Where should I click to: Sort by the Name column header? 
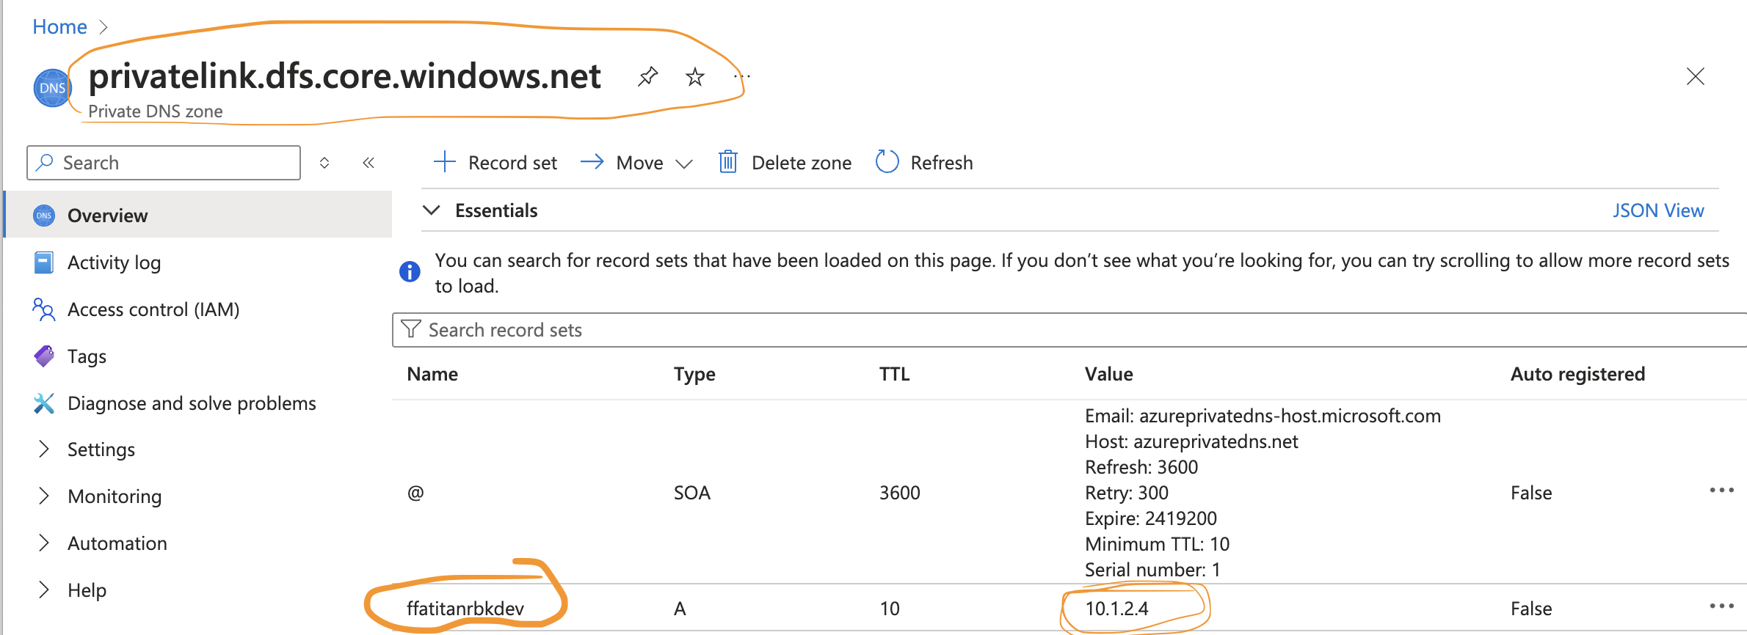coord(432,374)
